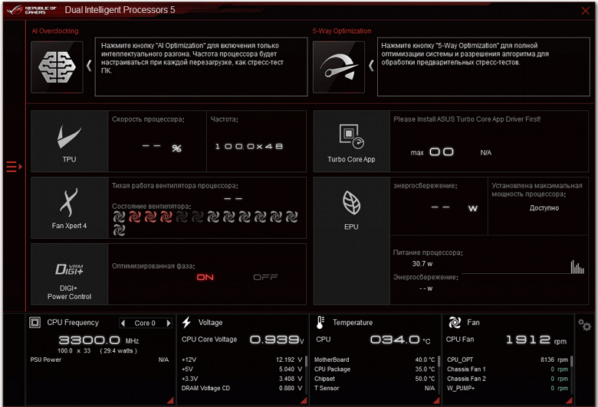Click the Fan panel fan icon
598x407 pixels.
pyautogui.click(x=455, y=323)
